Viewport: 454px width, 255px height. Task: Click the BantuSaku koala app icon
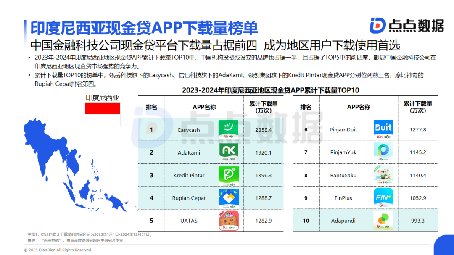point(383,175)
